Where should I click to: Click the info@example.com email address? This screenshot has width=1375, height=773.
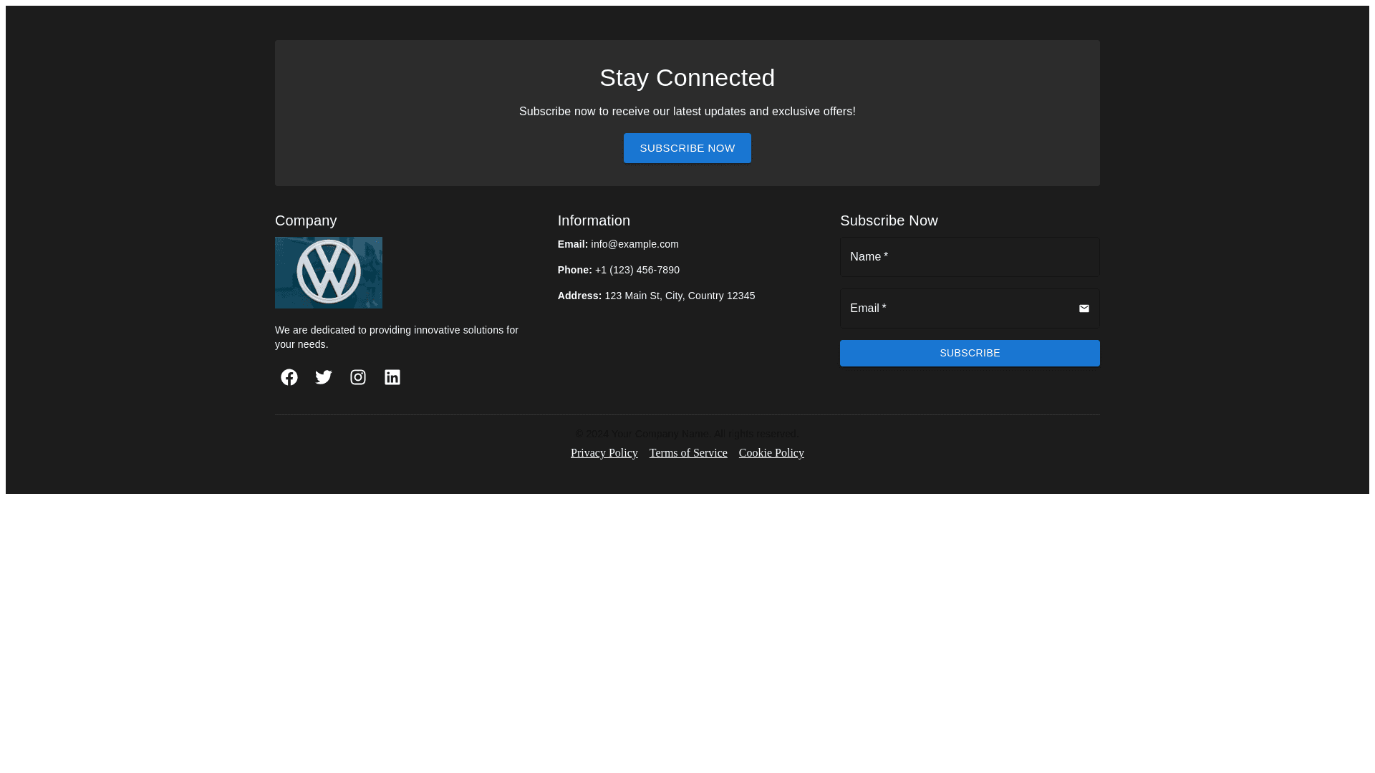click(635, 244)
